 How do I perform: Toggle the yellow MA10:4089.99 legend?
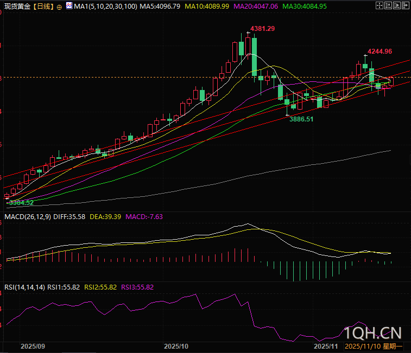pos(207,7)
